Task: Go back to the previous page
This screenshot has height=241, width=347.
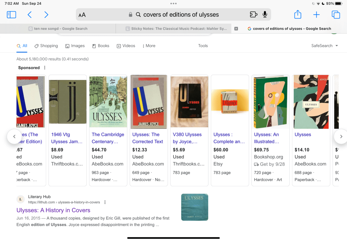Action: click(x=29, y=15)
